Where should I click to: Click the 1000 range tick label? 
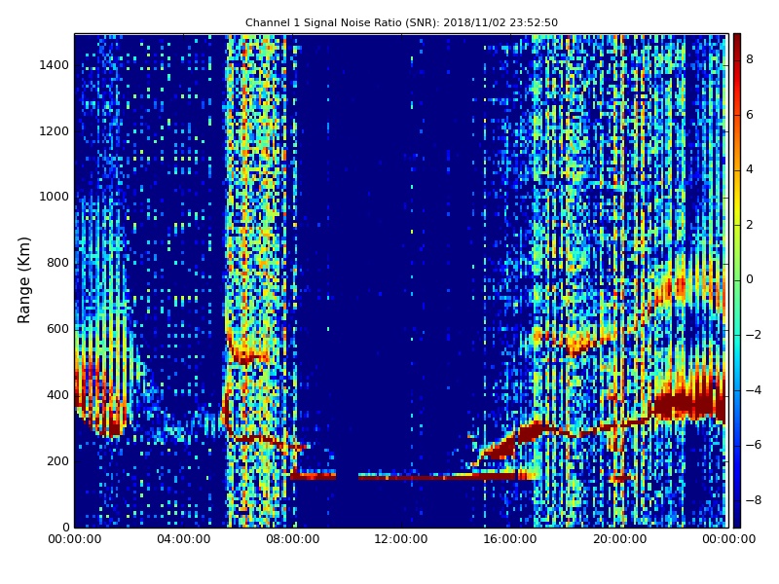point(55,197)
